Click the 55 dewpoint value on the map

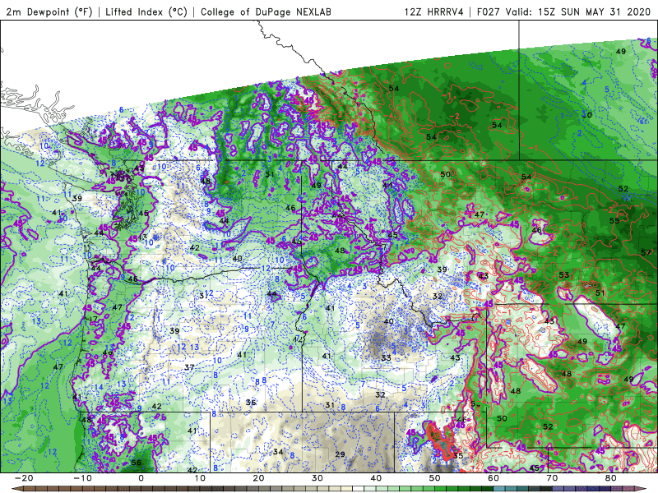pyautogui.click(x=614, y=220)
